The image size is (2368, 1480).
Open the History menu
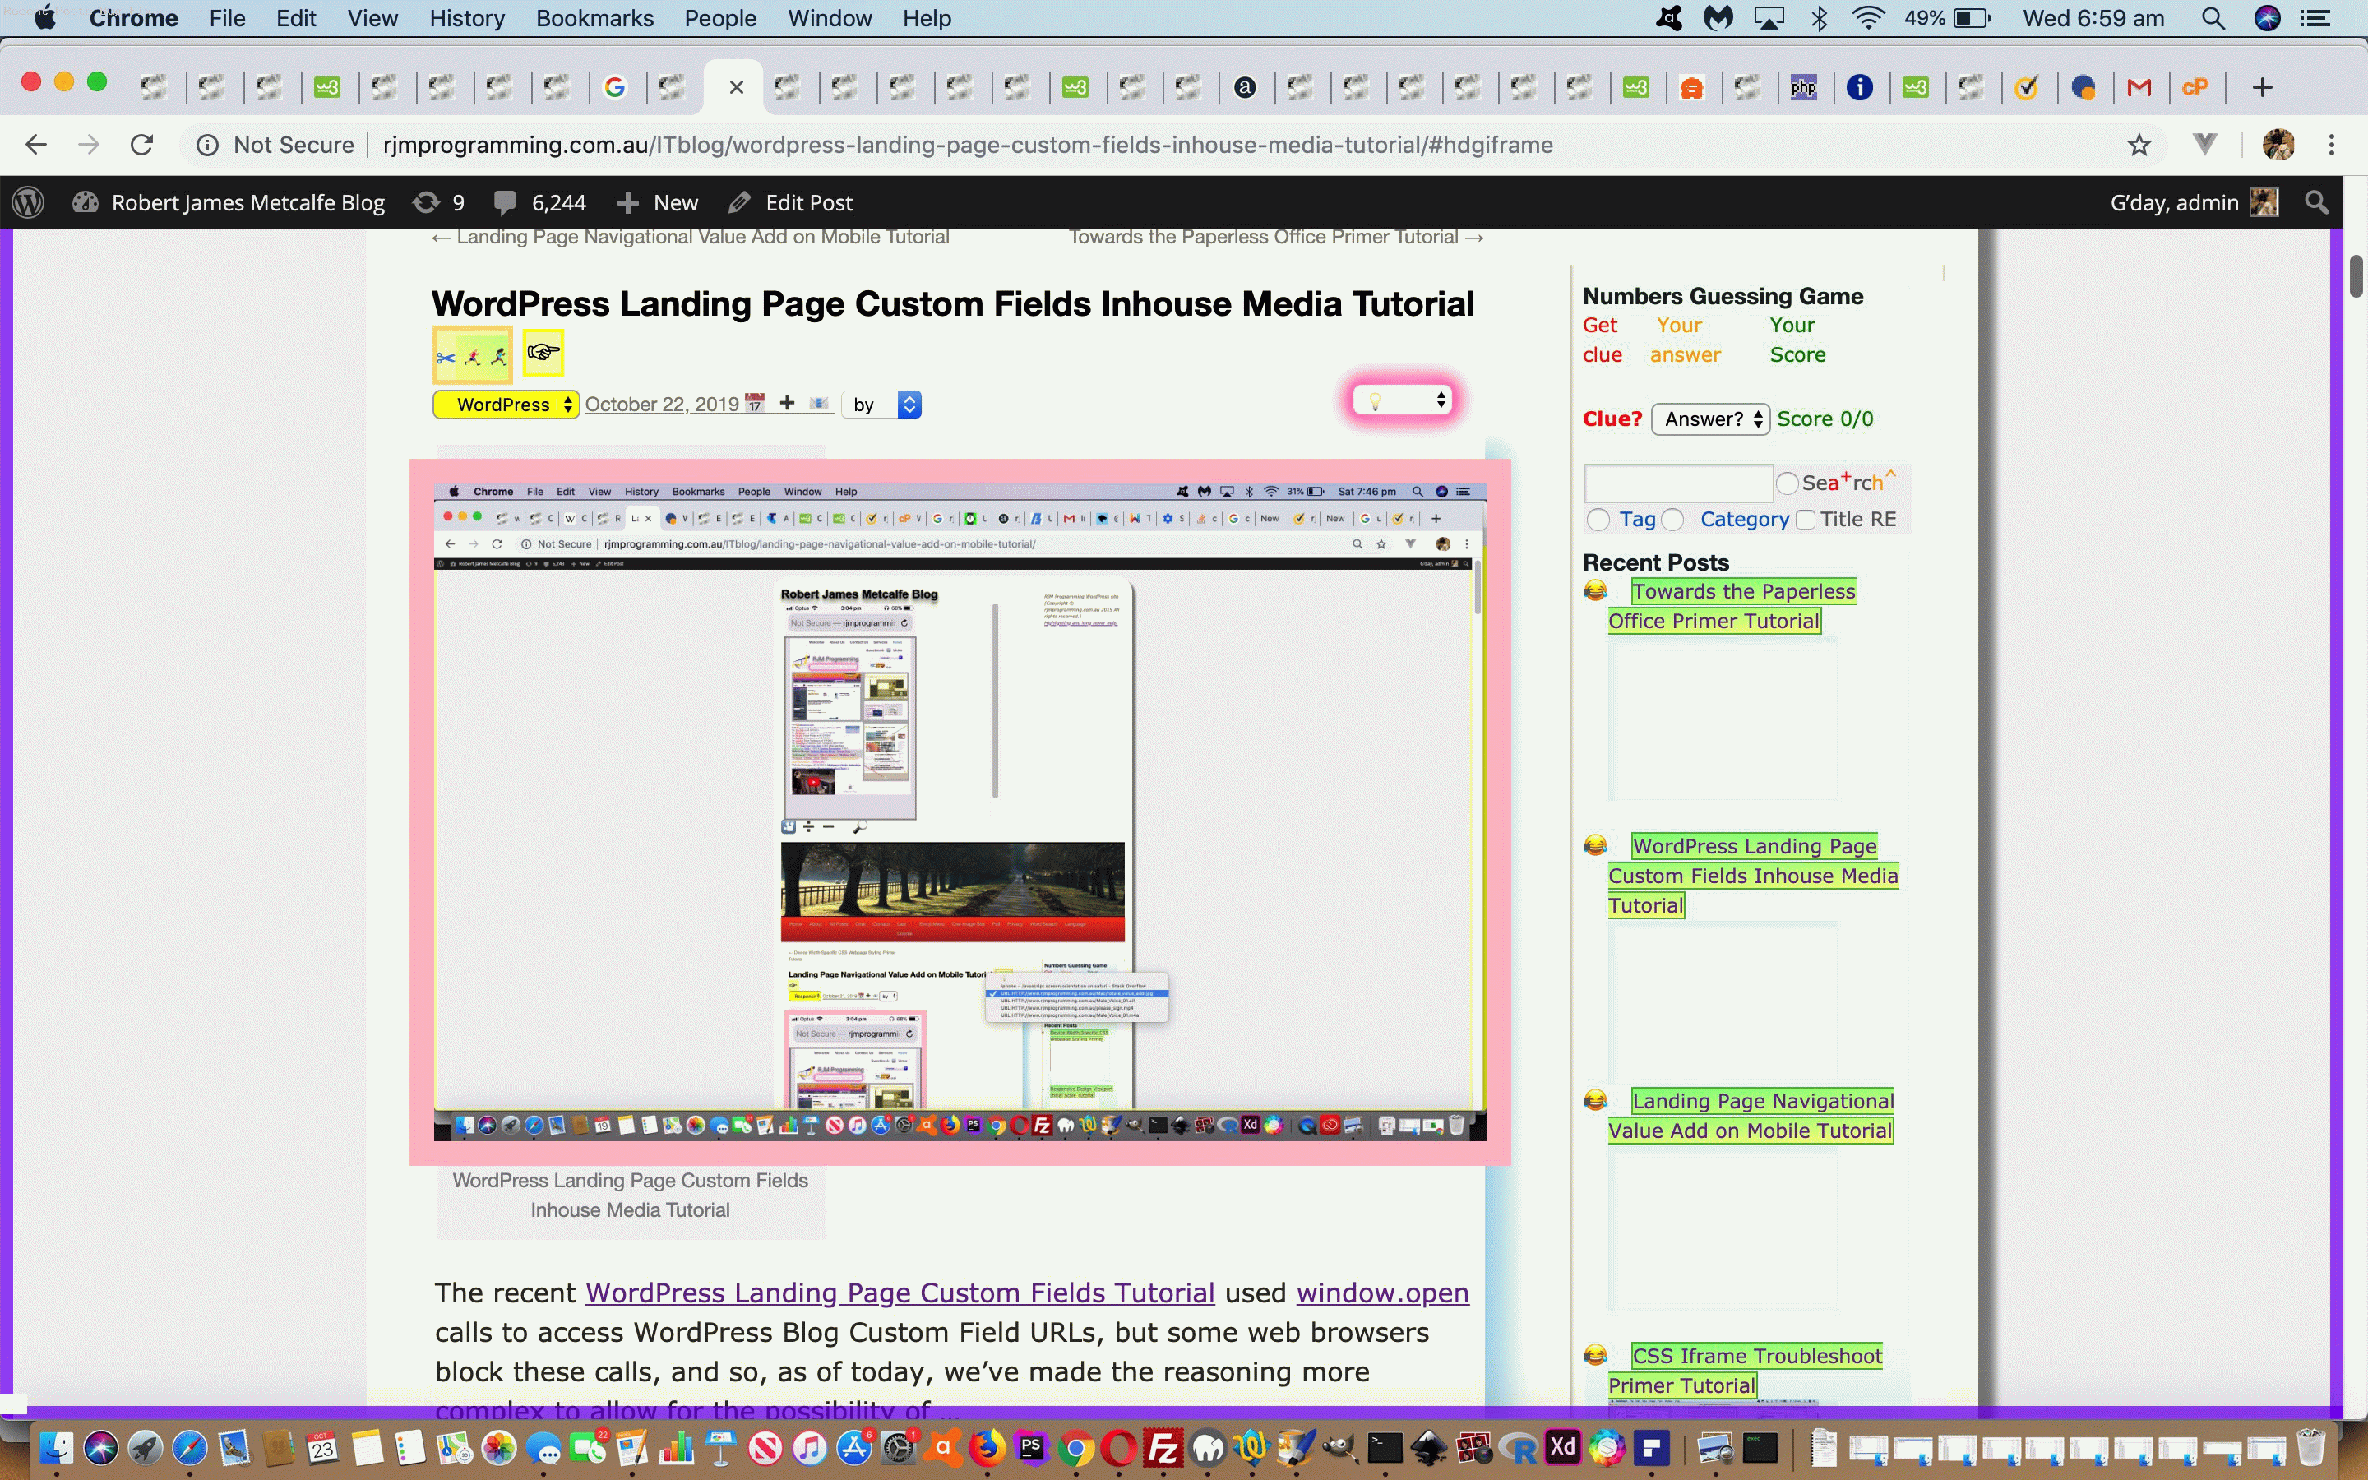[x=467, y=19]
